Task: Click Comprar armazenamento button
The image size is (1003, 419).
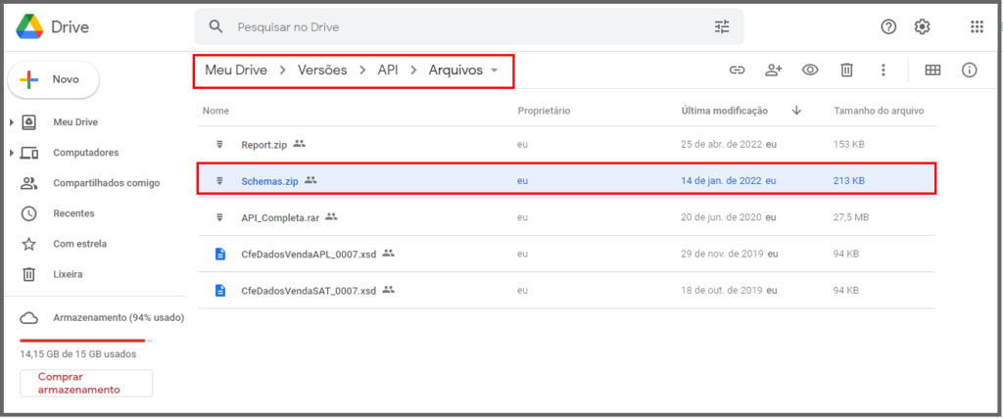Action: [86, 383]
